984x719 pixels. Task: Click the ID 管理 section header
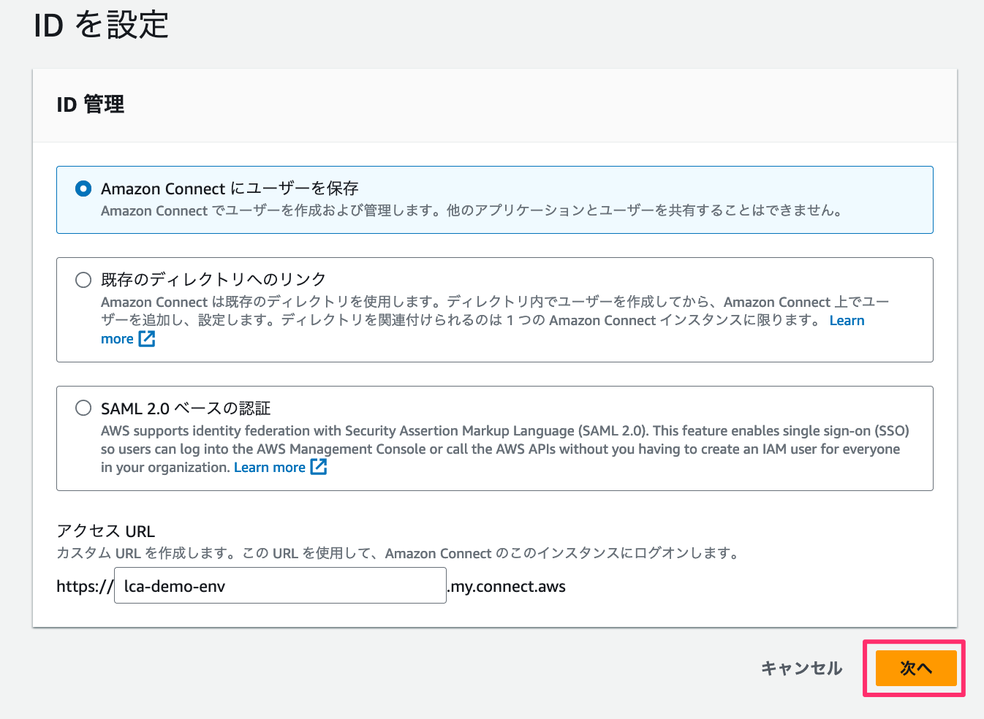pyautogui.click(x=91, y=104)
